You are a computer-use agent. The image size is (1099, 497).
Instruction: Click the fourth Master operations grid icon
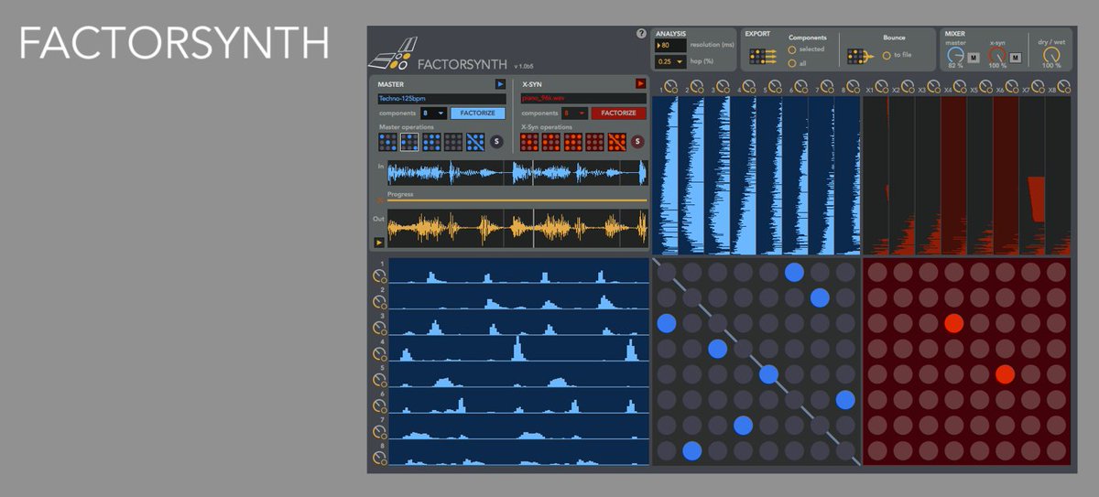[453, 142]
